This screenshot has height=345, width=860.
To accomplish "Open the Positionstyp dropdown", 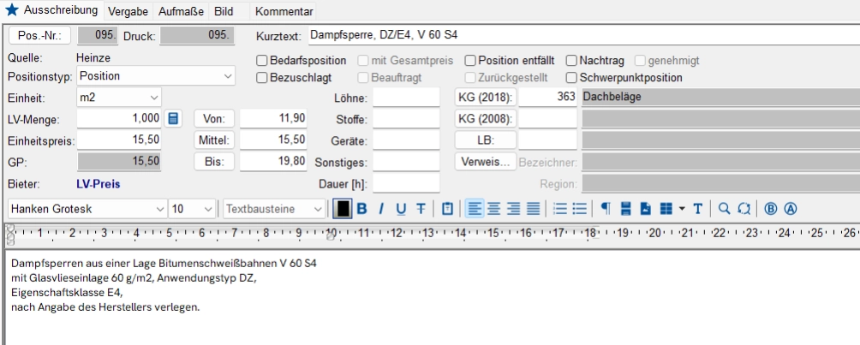I will (x=228, y=76).
